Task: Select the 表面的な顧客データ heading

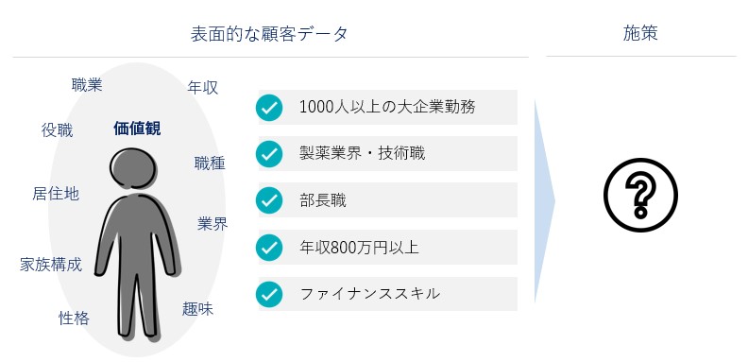Action: coord(269,34)
